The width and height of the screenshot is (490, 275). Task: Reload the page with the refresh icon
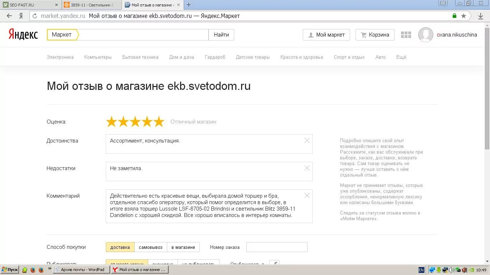tap(35, 16)
